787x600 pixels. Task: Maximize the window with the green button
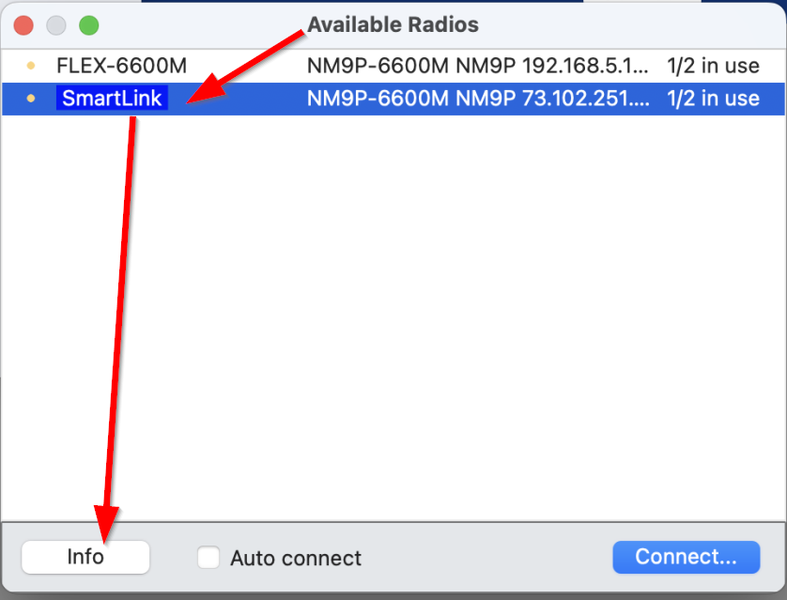coord(88,25)
